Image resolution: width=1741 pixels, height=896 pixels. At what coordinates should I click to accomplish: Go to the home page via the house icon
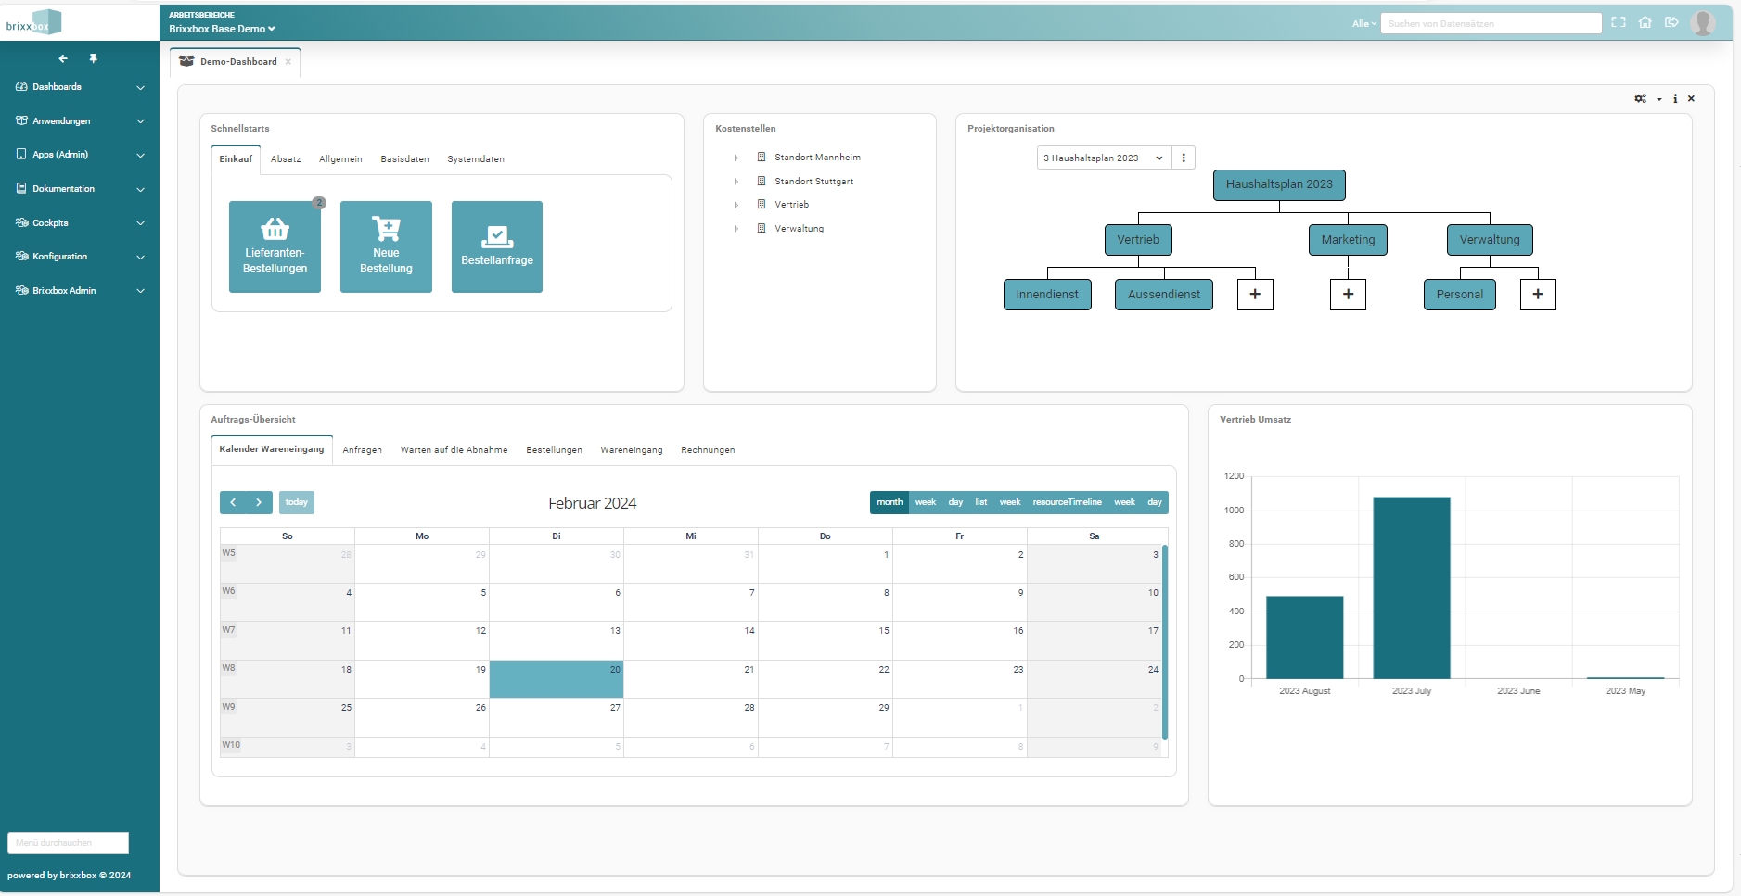[1645, 22]
